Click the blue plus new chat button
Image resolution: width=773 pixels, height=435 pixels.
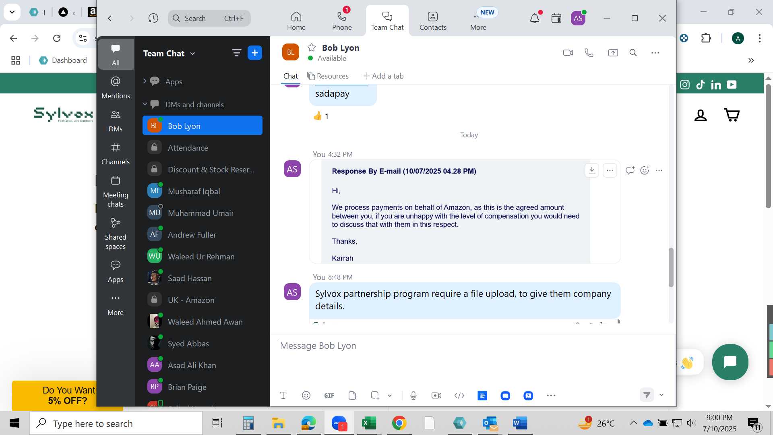pos(254,53)
